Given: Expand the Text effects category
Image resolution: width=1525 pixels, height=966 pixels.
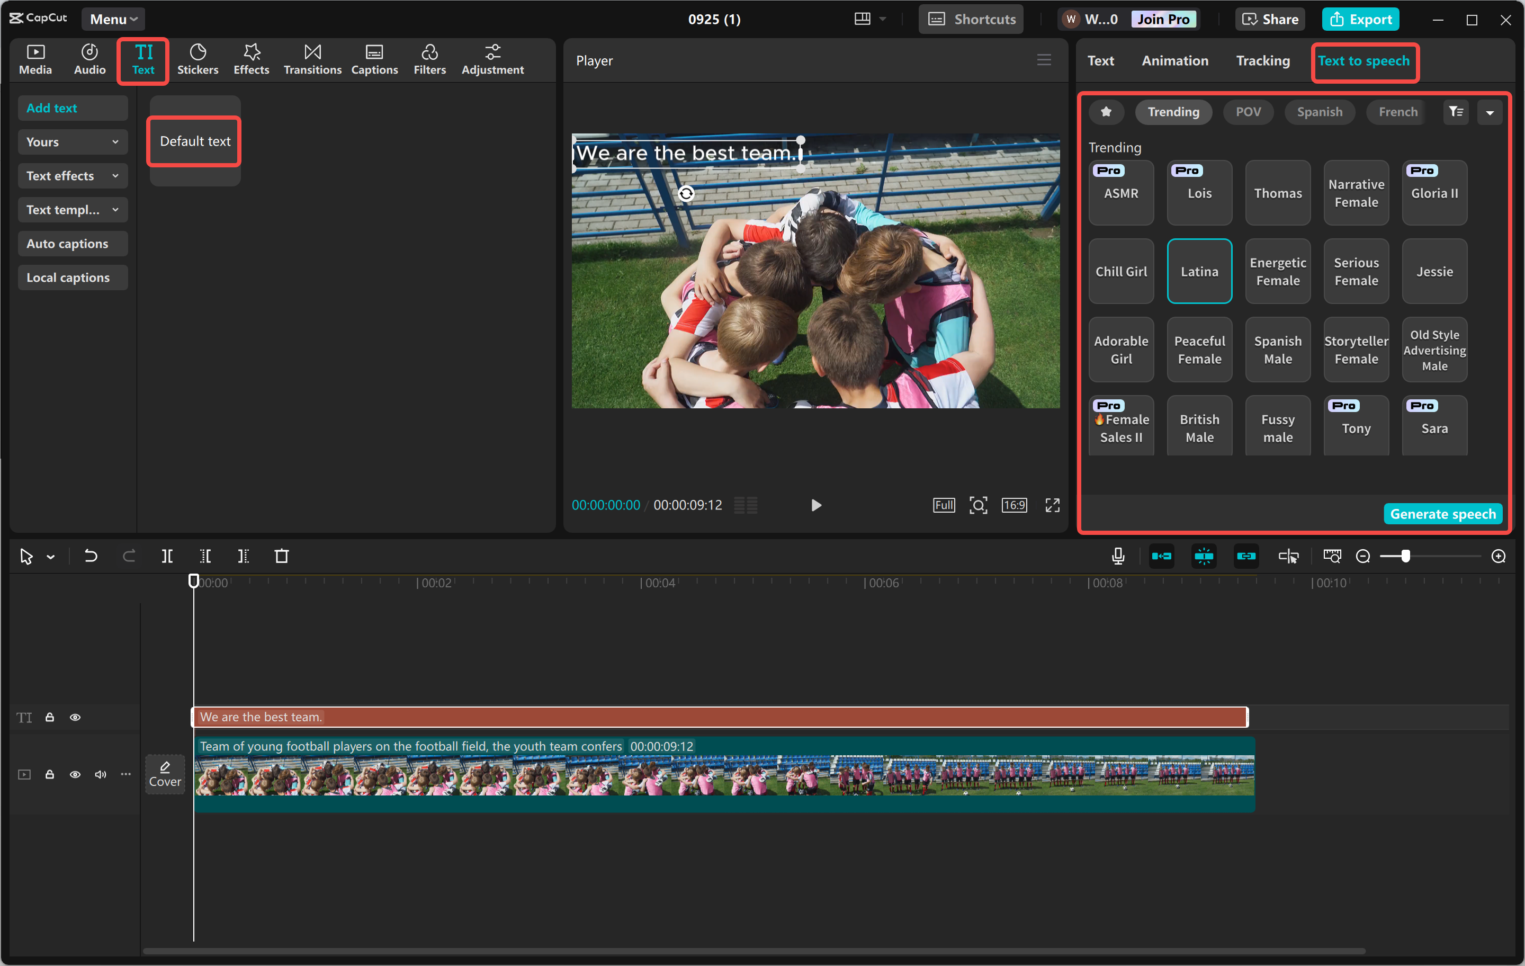Looking at the screenshot, I should click(x=72, y=176).
